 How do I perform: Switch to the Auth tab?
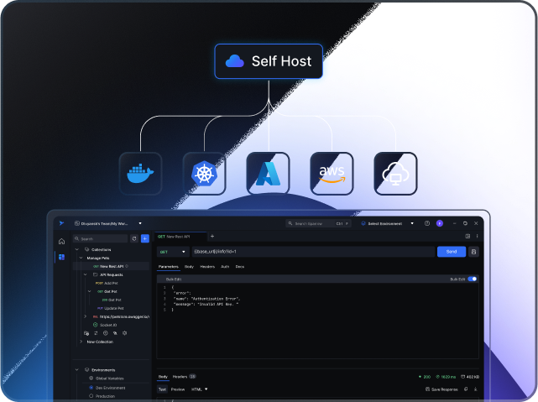(x=225, y=267)
